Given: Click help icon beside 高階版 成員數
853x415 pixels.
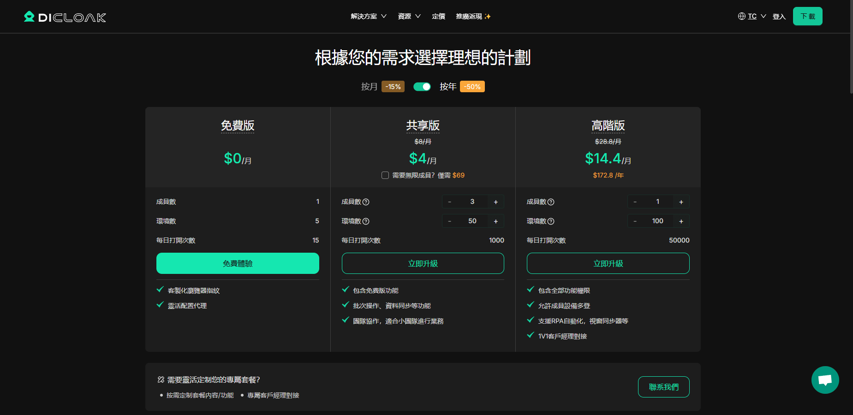Looking at the screenshot, I should (x=551, y=202).
